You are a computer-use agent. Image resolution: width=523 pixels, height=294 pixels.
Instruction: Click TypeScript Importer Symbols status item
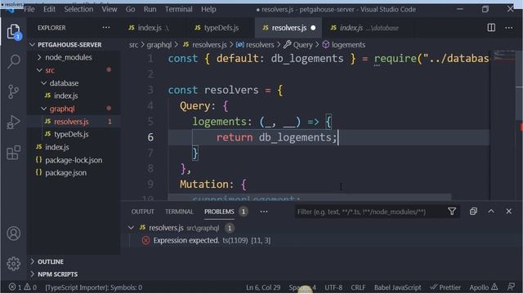93,287
